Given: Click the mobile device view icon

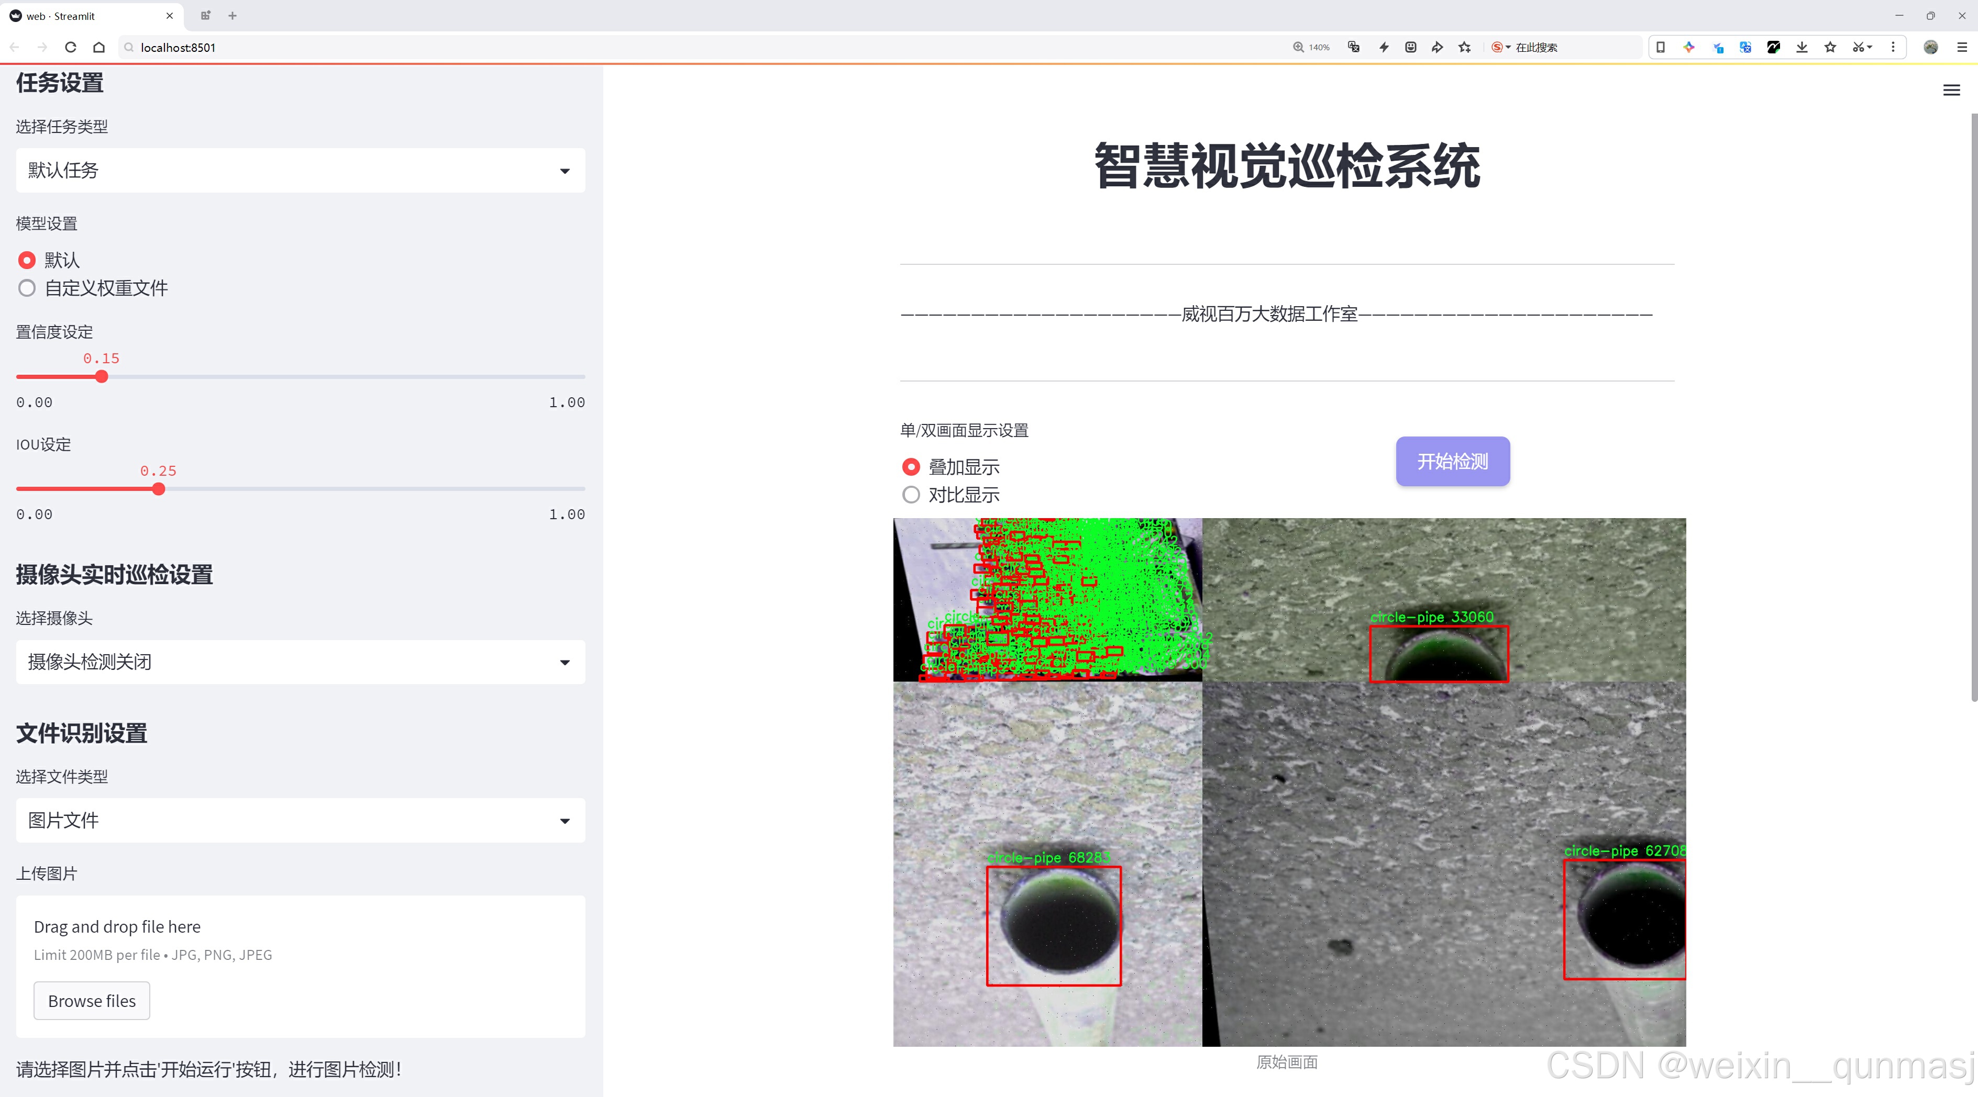Looking at the screenshot, I should click(1660, 48).
